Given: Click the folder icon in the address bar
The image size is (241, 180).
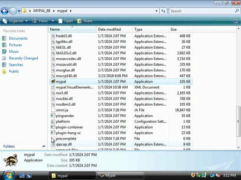Looking at the screenshot, I should [x=25, y=11].
